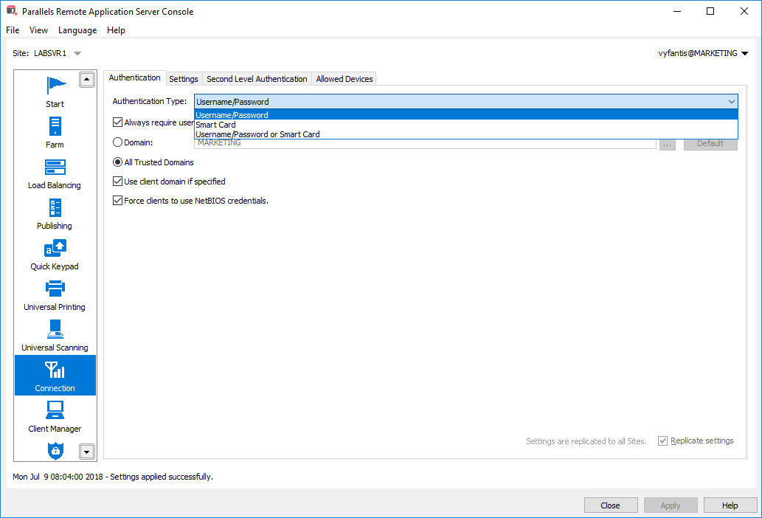
Task: Select the Connection category
Action: point(55,376)
